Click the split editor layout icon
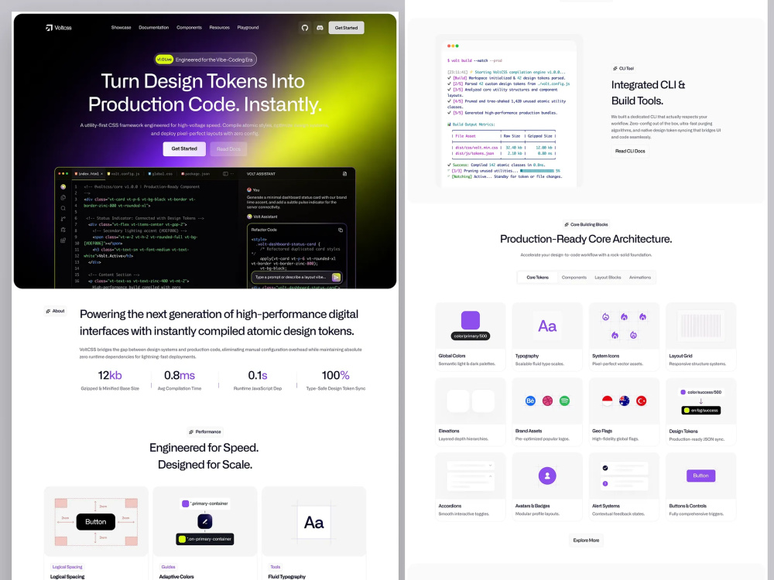The image size is (774, 580). [225, 173]
